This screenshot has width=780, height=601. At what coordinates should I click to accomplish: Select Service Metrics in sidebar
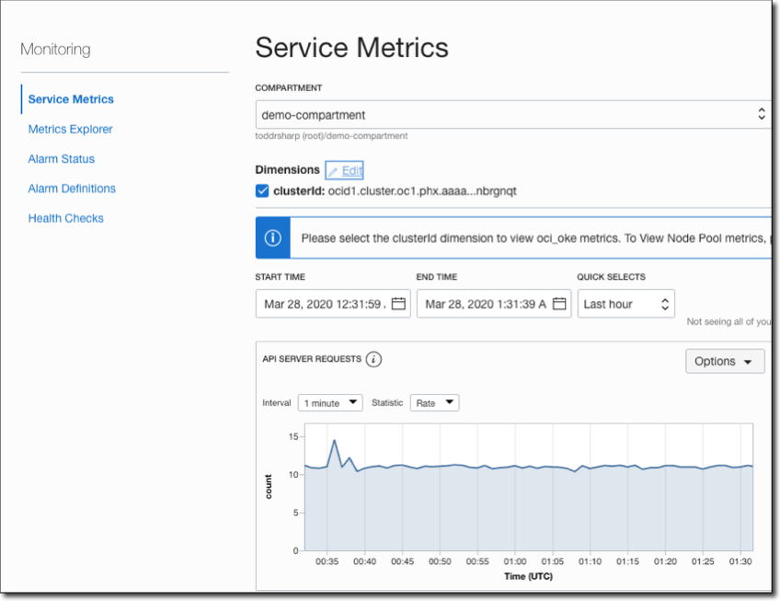coord(71,99)
